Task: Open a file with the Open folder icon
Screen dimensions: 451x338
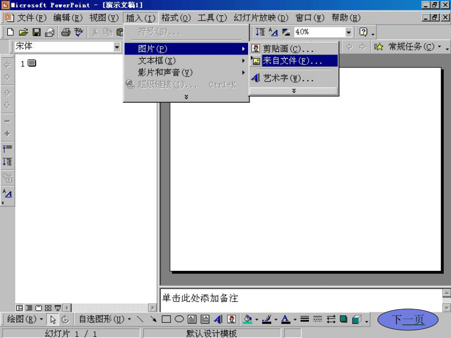Action: coord(23,32)
